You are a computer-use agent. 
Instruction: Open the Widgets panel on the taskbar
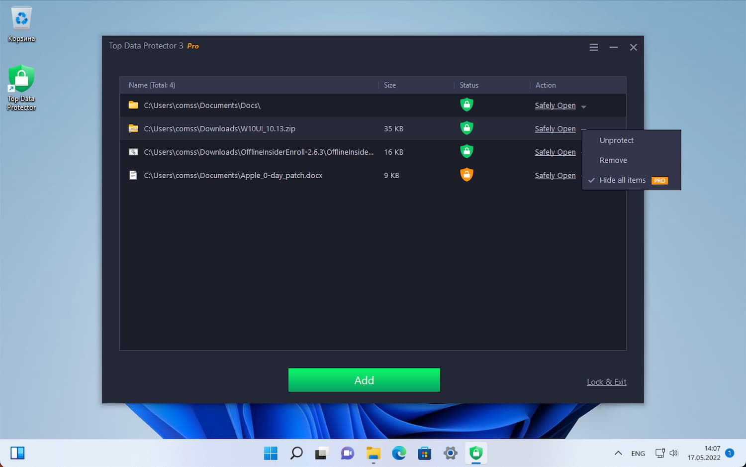(x=17, y=453)
